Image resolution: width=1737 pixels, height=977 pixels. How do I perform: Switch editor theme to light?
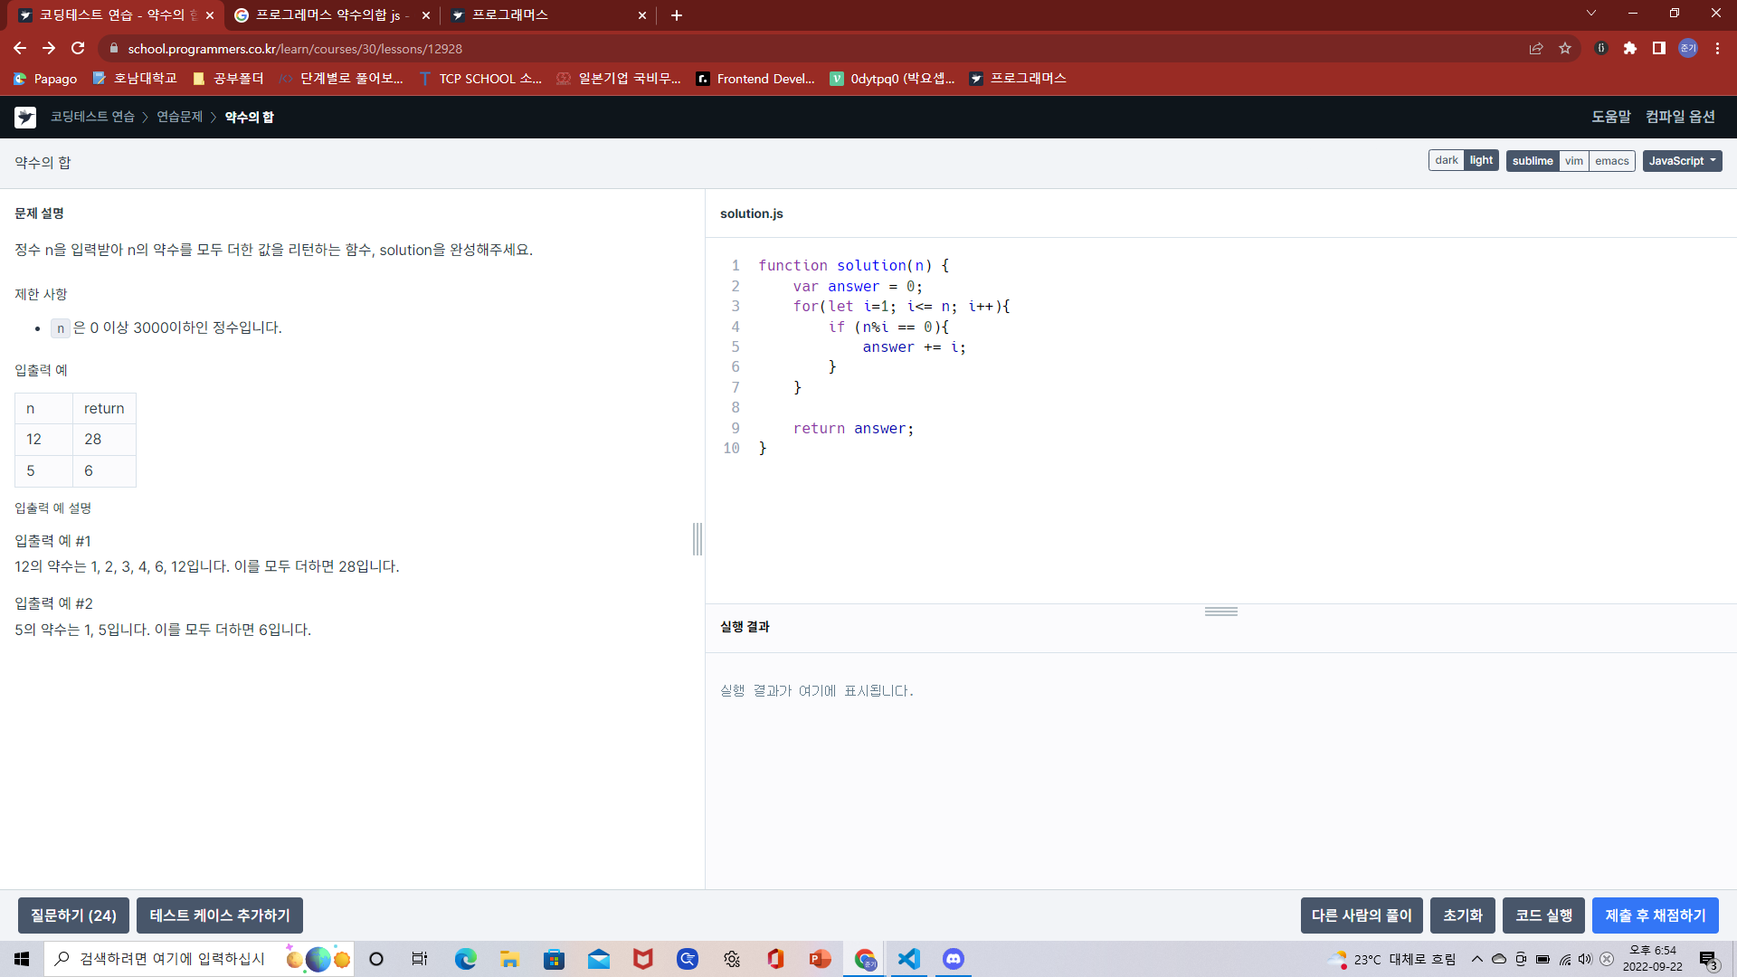click(1481, 160)
